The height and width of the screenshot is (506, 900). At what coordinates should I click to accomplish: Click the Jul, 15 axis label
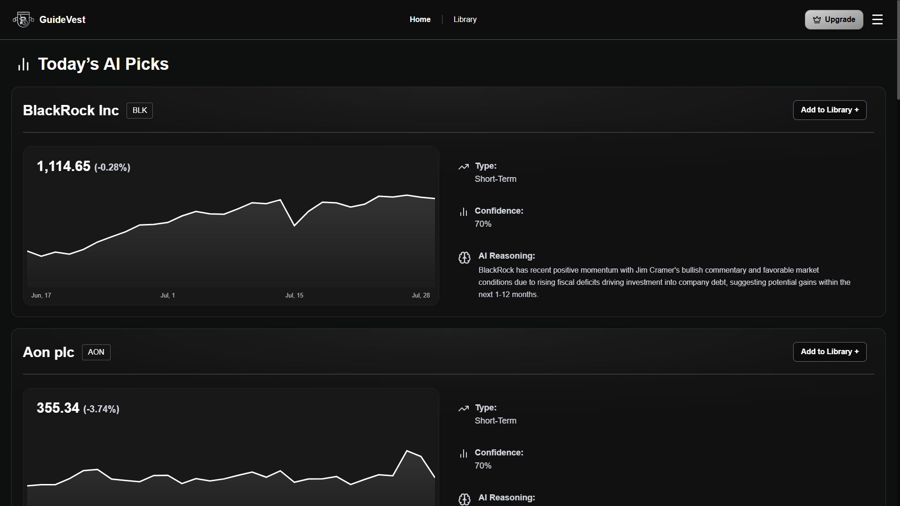pyautogui.click(x=294, y=296)
